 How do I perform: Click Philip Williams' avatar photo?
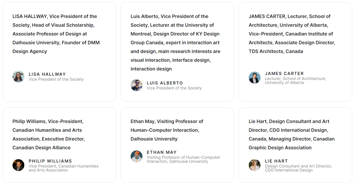(18, 165)
